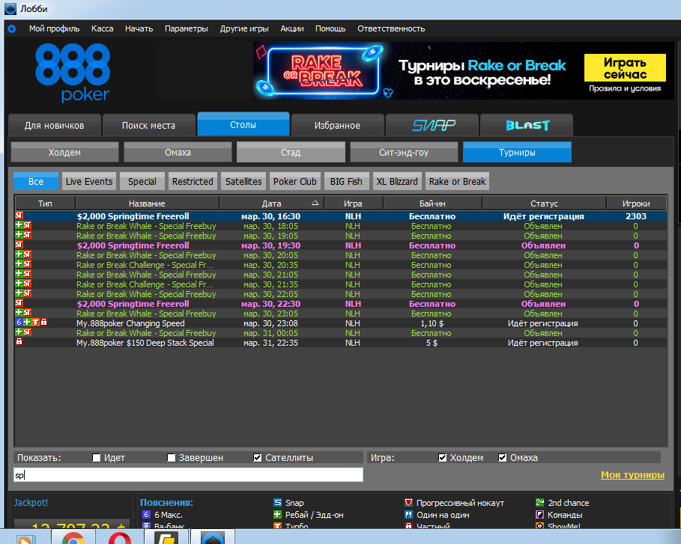This screenshot has height=544, width=681.
Task: Enable the Завершен filter checkbox
Action: click(171, 458)
